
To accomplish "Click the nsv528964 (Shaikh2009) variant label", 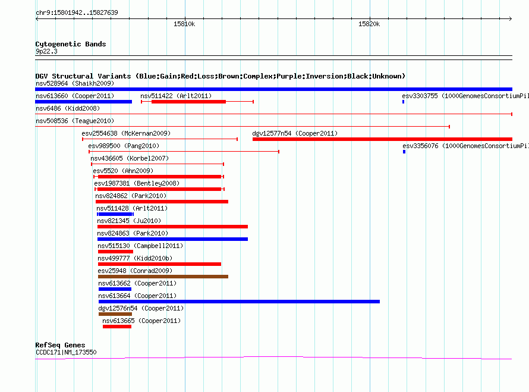I will (75, 83).
